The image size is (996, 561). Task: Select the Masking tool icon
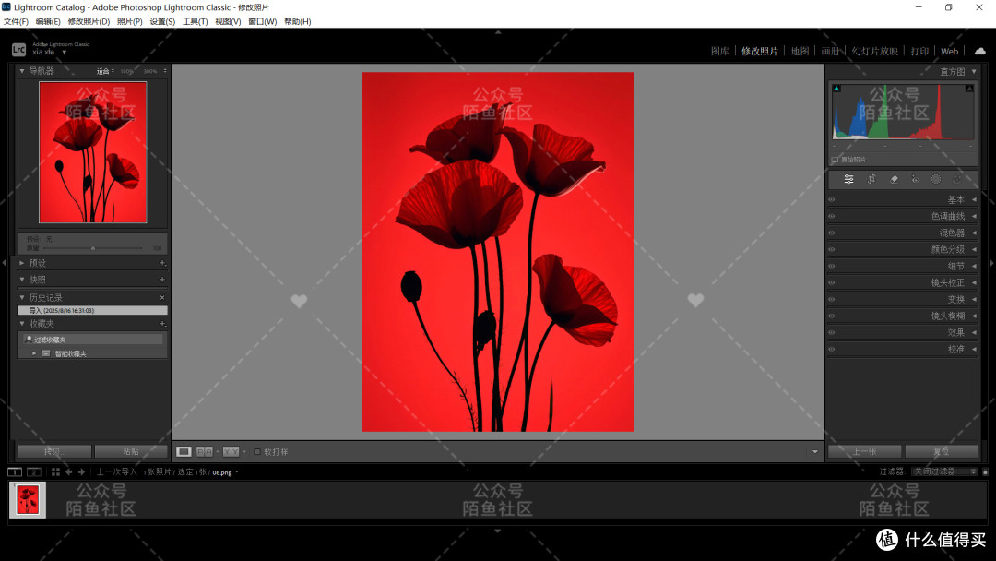tap(936, 180)
